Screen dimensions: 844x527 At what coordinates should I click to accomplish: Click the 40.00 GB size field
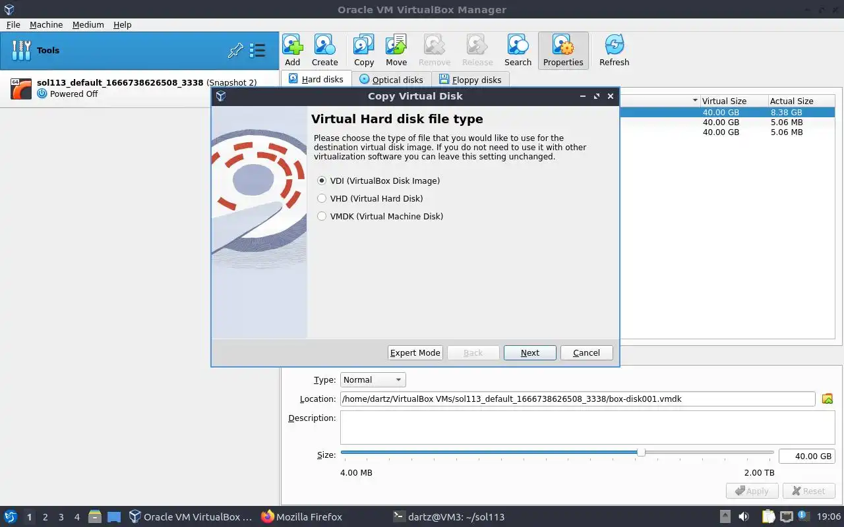tap(807, 456)
